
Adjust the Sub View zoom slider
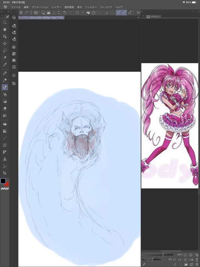(158, 255)
